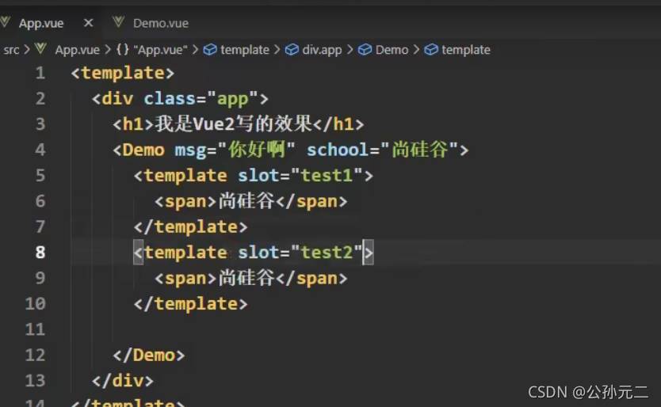The width and height of the screenshot is (661, 407).
Task: Expand chevron after div.app breadcrumb
Action: pyautogui.click(x=350, y=50)
